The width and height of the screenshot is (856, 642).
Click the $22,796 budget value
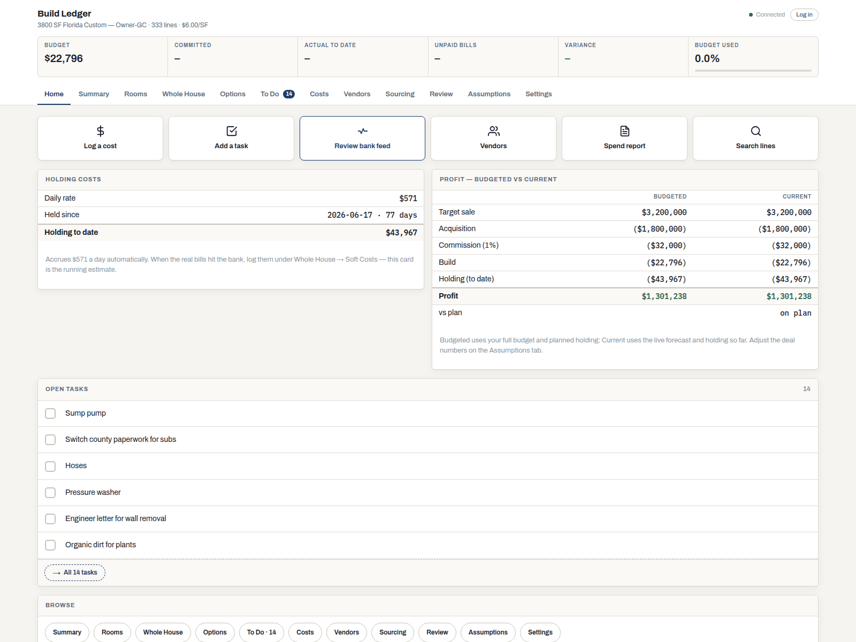[64, 58]
